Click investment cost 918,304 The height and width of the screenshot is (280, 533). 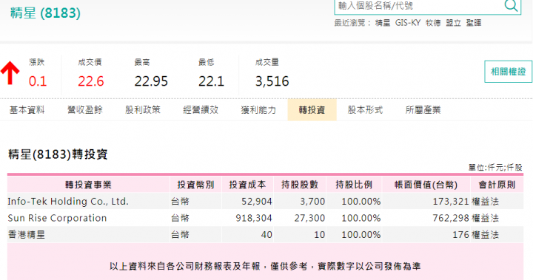[254, 218]
